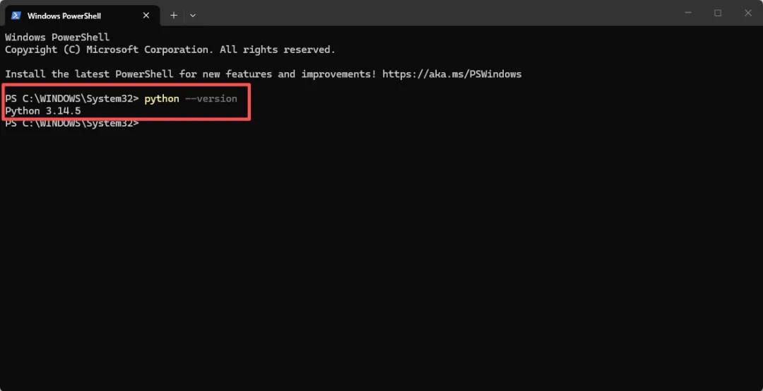
Task: Click the Windows PowerShell header line in terminal
Action: (57, 37)
